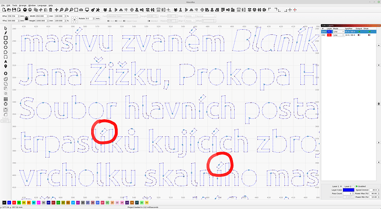The width and height of the screenshot is (381, 209).
Task: Toggle Output for the C01 layer
Action: pos(359,32)
